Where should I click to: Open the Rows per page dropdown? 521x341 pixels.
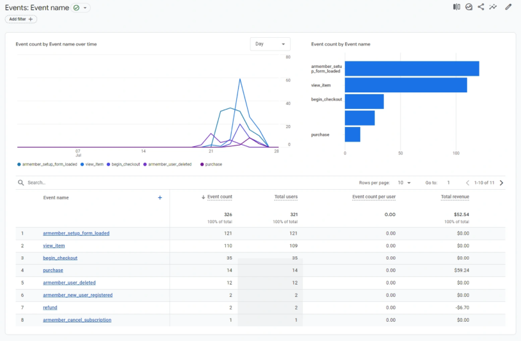(405, 183)
